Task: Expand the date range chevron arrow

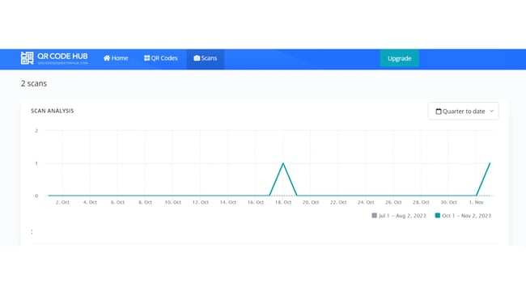Action: coord(491,112)
